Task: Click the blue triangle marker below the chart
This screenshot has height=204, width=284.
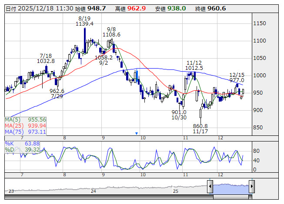Action: point(137,133)
